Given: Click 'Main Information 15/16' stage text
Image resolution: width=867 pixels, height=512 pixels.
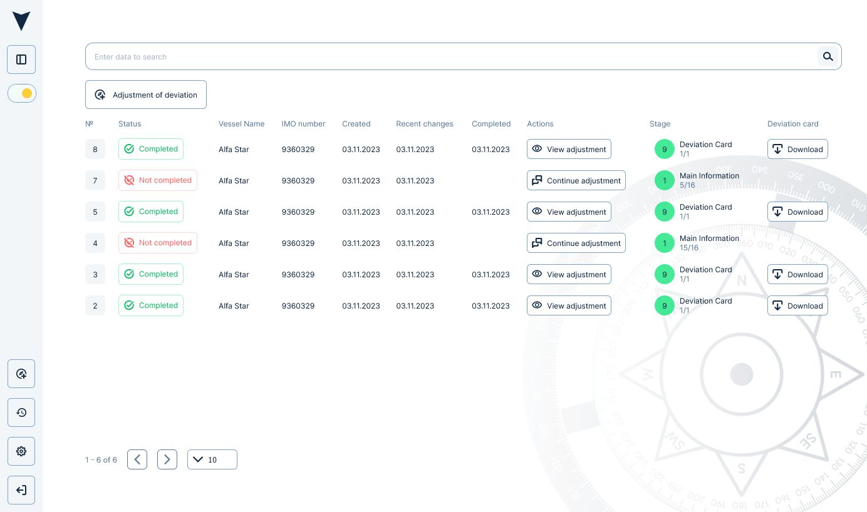Looking at the screenshot, I should pyautogui.click(x=709, y=243).
